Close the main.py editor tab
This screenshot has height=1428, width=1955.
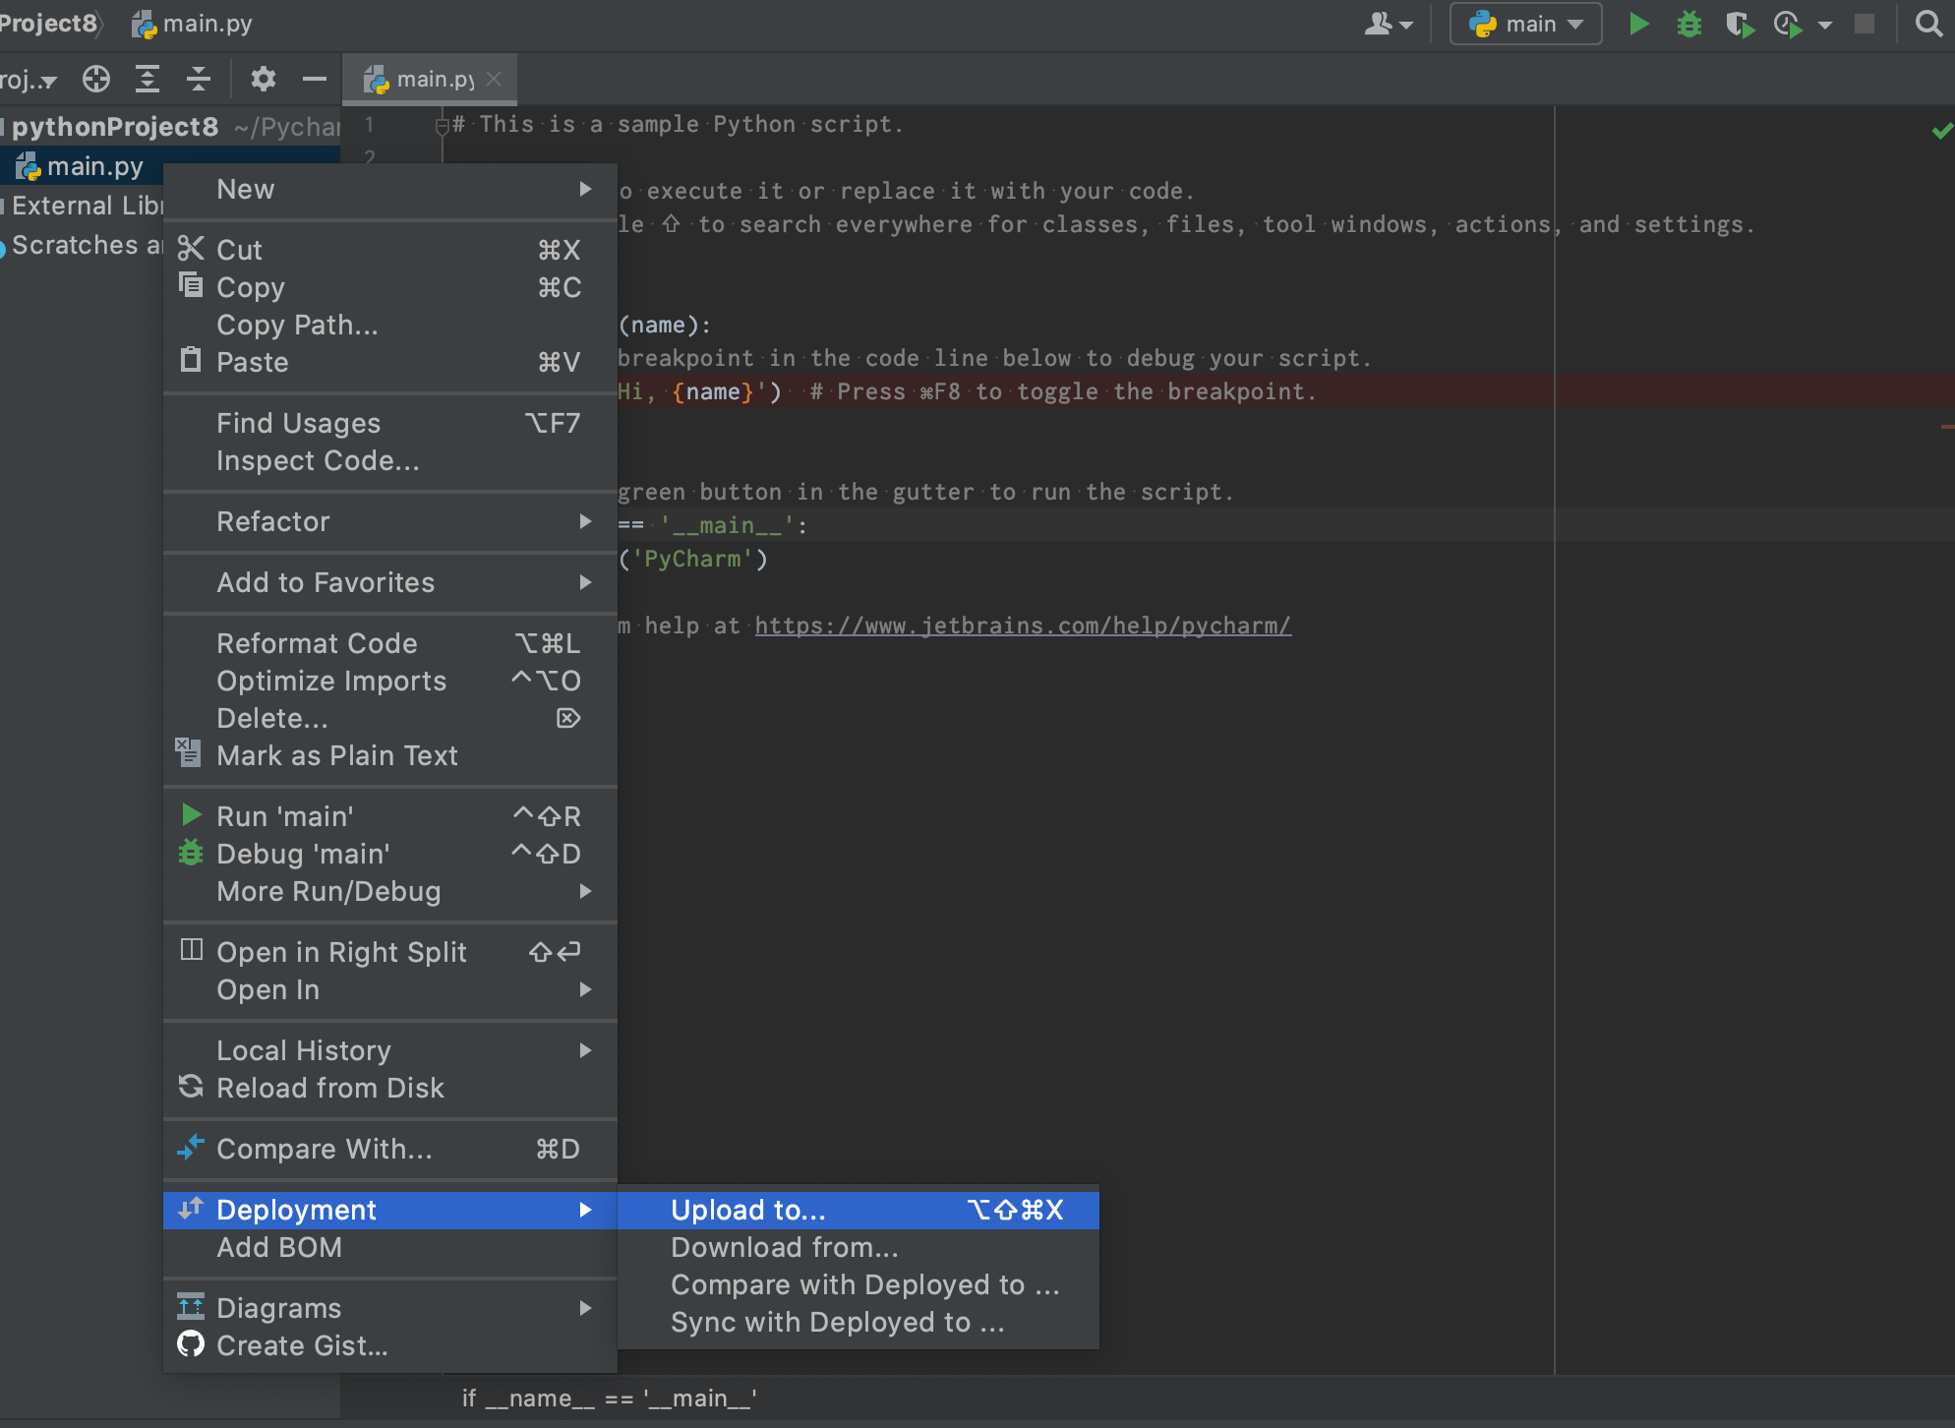(494, 79)
